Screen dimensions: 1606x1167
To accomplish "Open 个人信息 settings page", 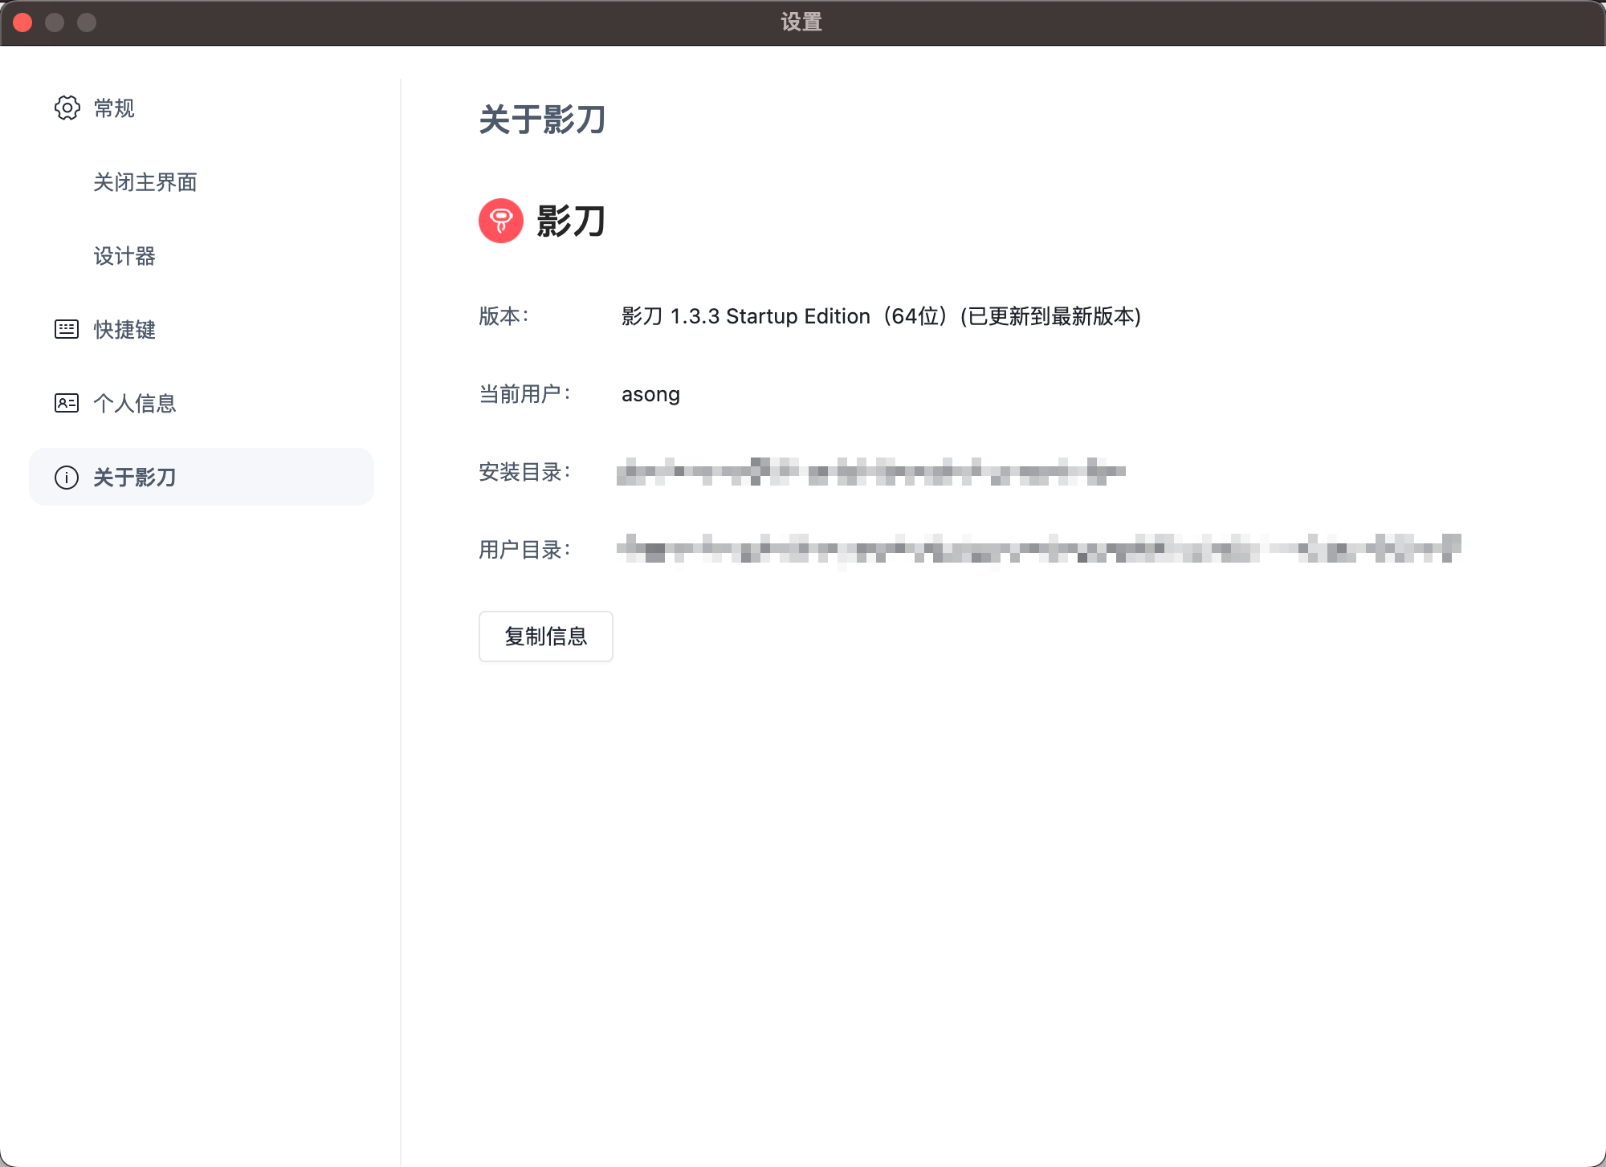I will 135,404.
